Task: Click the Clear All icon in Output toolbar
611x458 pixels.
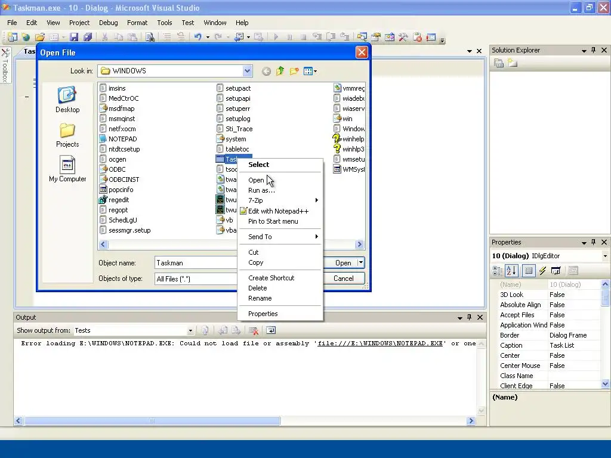Action: coord(254,330)
